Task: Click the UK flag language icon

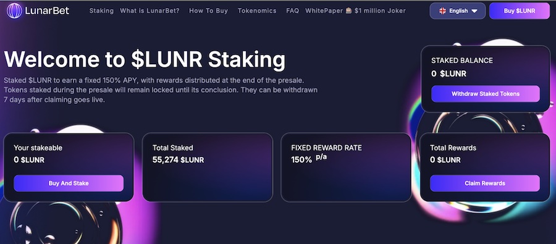Action: [442, 11]
